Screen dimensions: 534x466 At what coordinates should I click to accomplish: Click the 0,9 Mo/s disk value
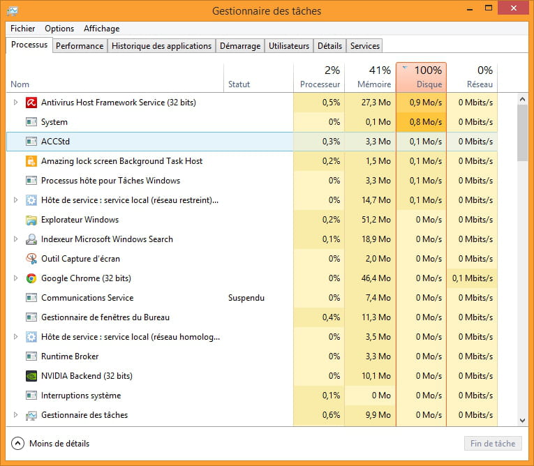[426, 103]
